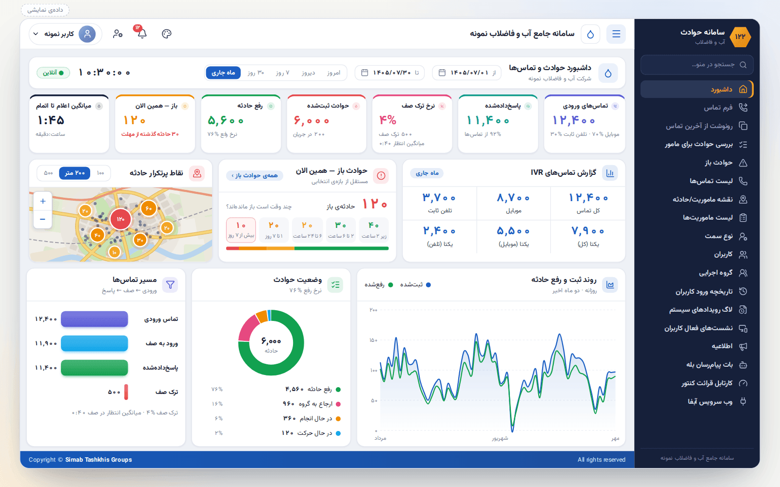780x487 pixels.
Task: Toggle the ثبت‌شده series in chart legend
Action: (x=415, y=285)
